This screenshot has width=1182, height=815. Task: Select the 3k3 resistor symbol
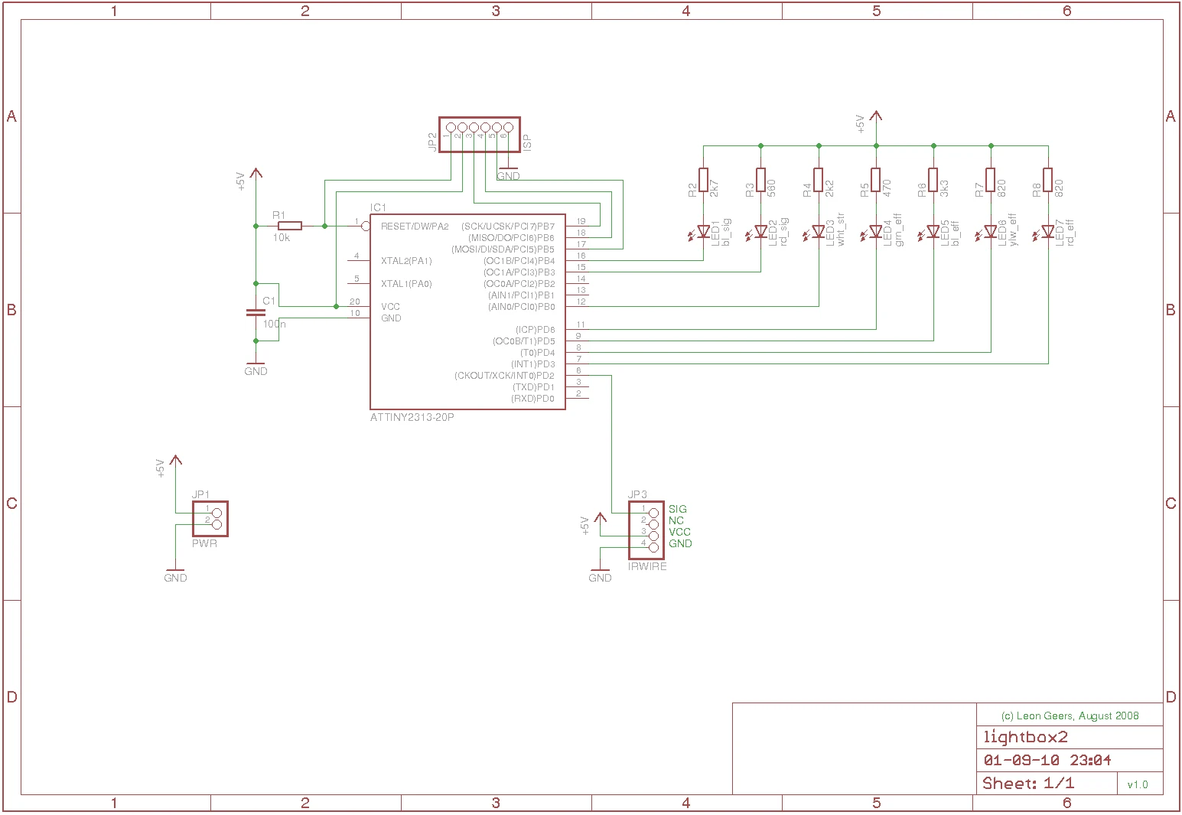point(933,180)
